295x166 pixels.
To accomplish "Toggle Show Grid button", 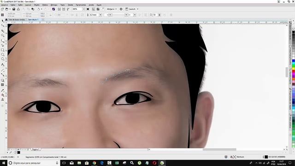I will click(98, 9).
